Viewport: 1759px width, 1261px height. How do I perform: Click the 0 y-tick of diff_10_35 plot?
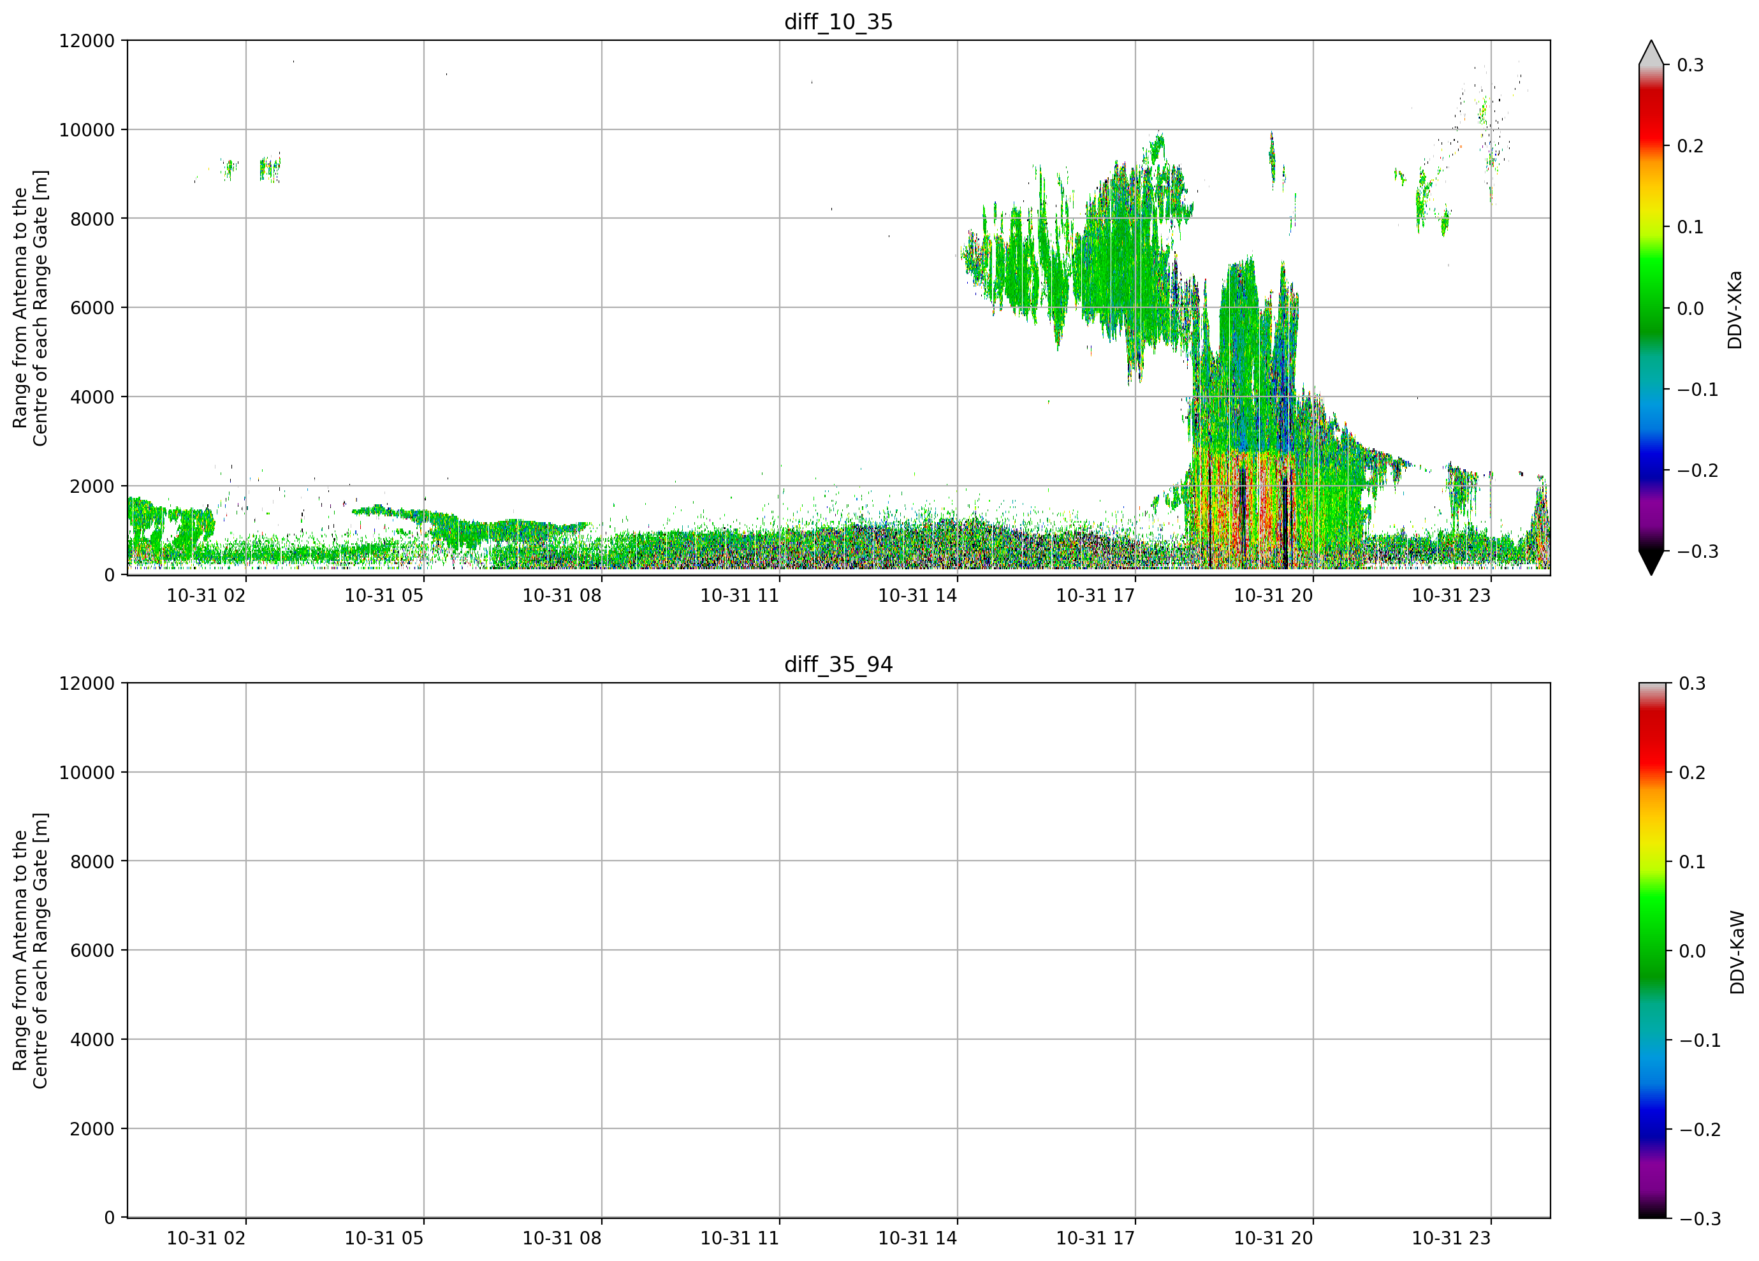click(x=110, y=576)
